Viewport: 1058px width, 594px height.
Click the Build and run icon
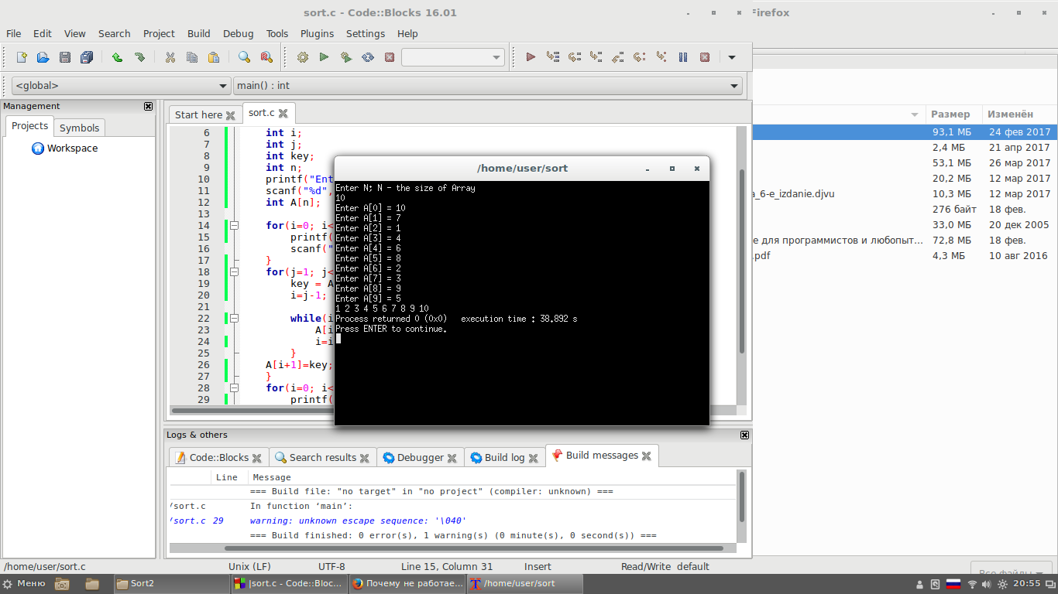click(346, 57)
